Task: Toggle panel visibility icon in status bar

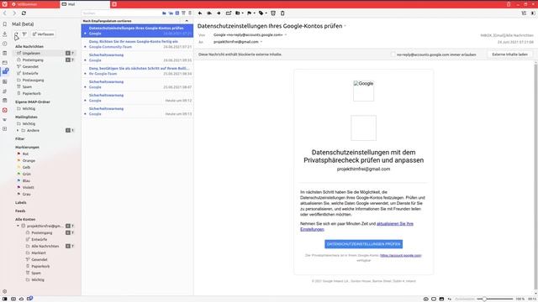Action: point(5,299)
